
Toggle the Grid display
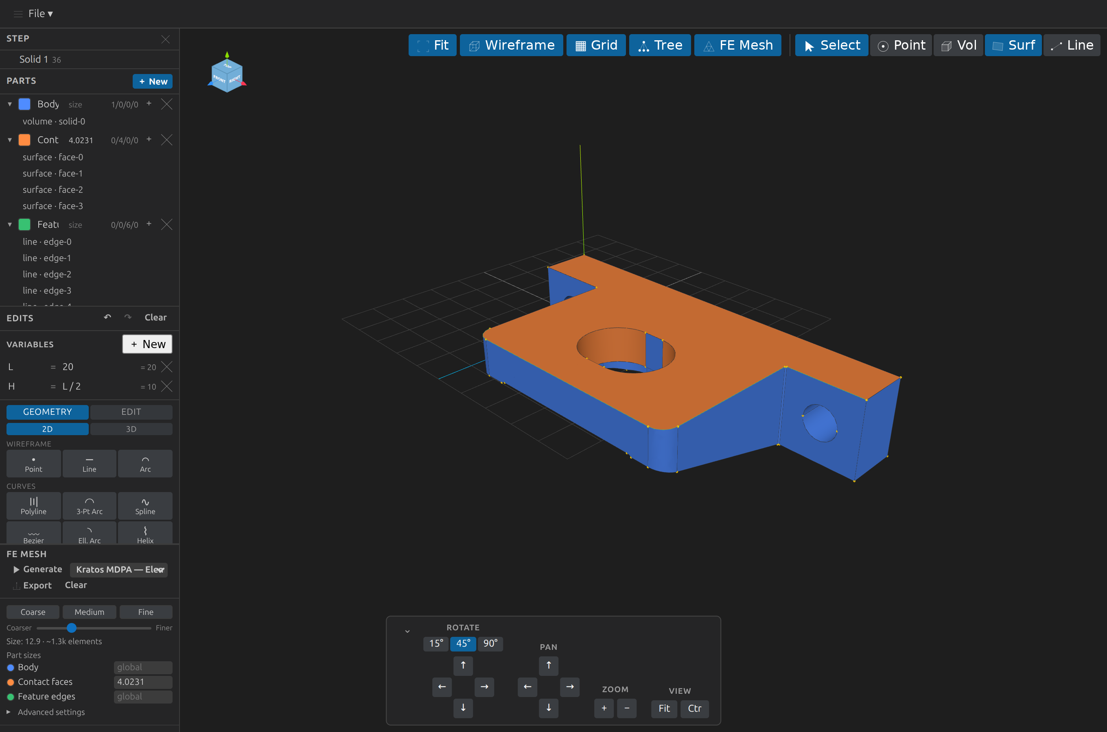coord(596,45)
